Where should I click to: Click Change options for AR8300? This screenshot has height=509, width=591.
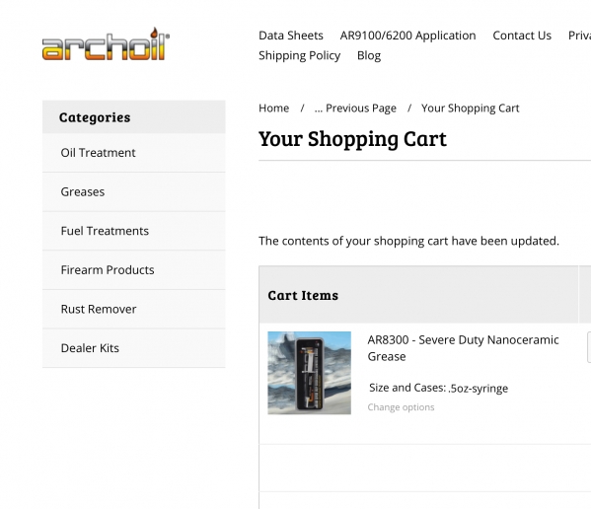tap(401, 407)
